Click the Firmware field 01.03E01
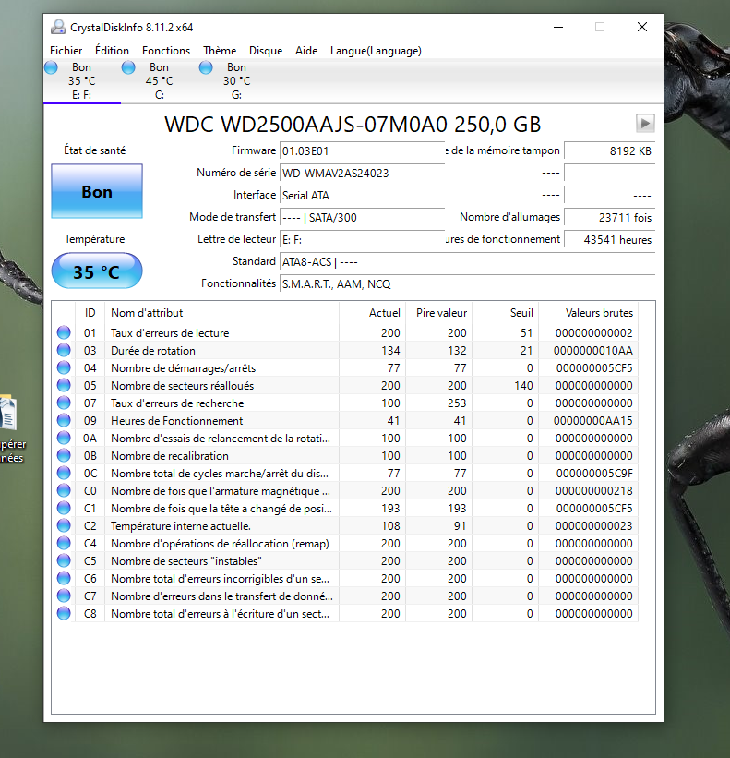730x758 pixels. 362,150
